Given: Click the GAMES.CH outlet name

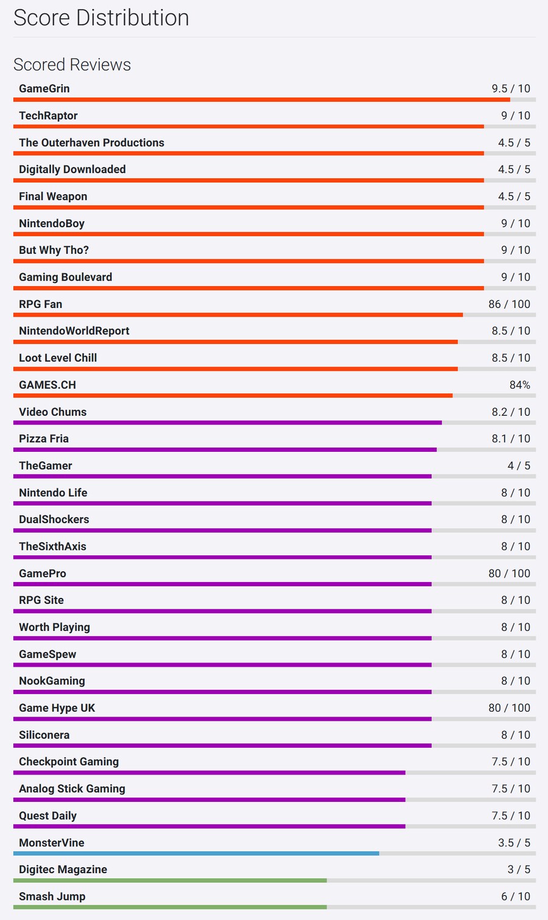Looking at the screenshot, I should 47,385.
